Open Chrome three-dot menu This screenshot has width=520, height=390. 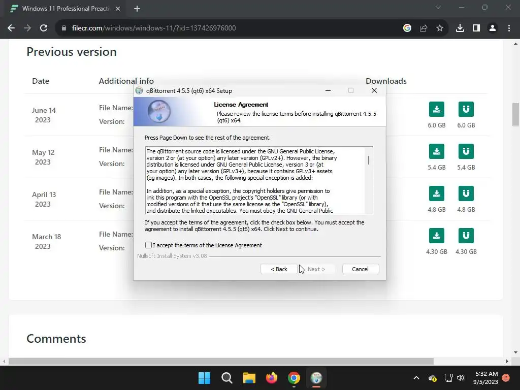[509, 28]
